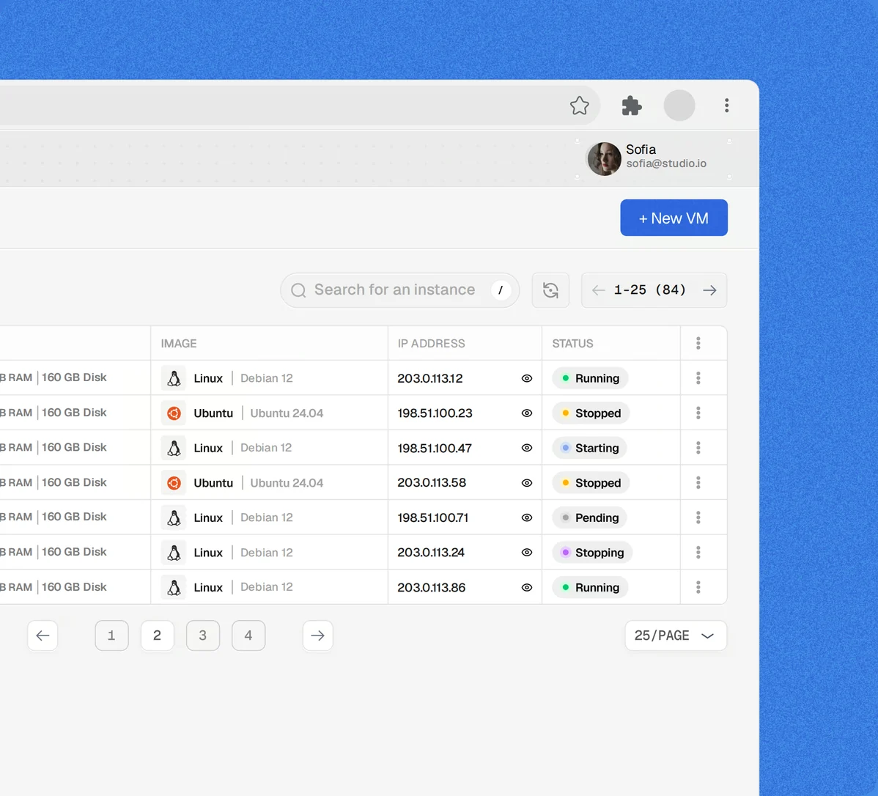
Task: Click Sofia's profile avatar
Action: pyautogui.click(x=604, y=158)
